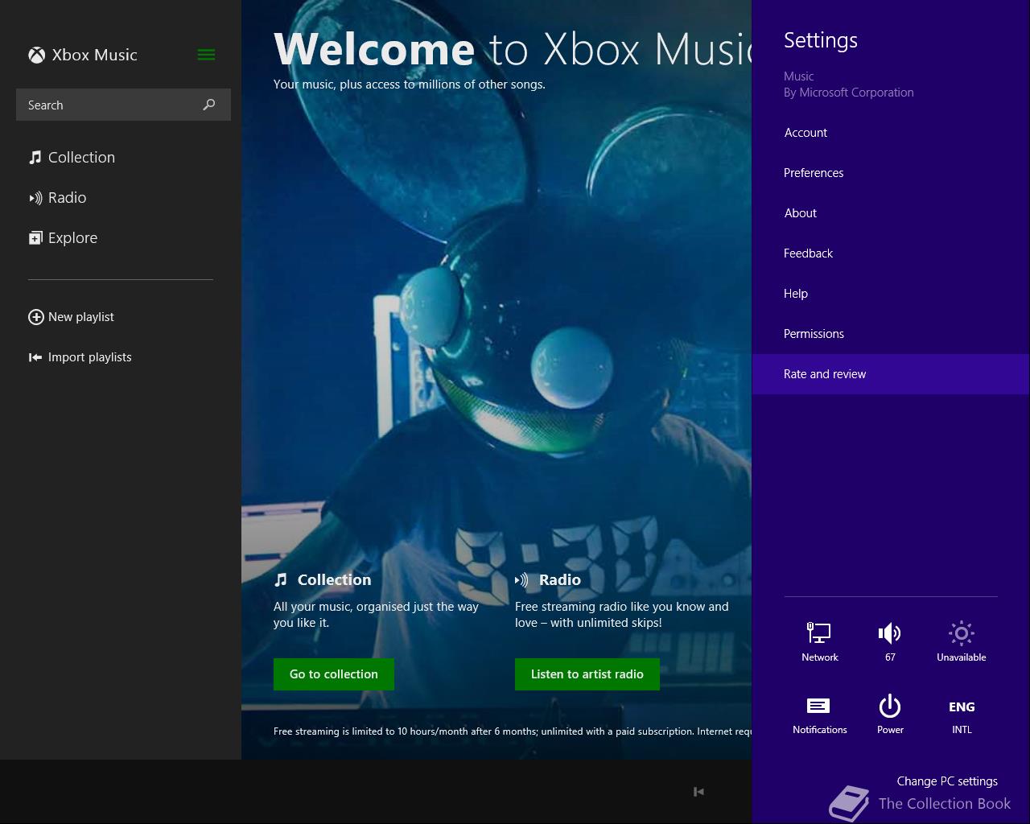Create a New playlist

point(71,317)
